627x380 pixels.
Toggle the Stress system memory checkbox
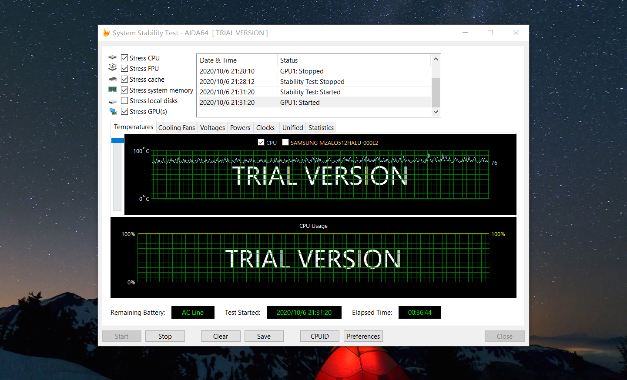click(x=124, y=90)
